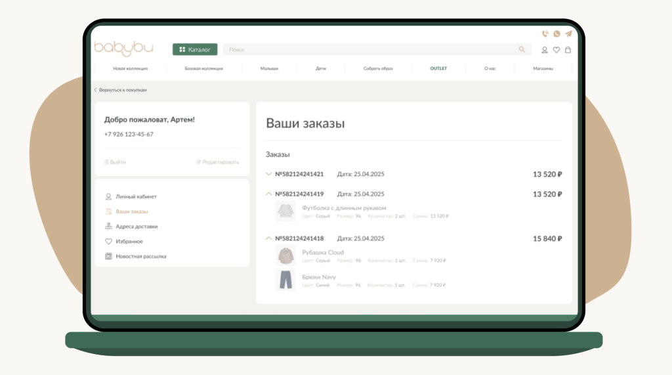Click Футболка с длинным рукавом thumbnail
This screenshot has width=672, height=375.
click(285, 211)
